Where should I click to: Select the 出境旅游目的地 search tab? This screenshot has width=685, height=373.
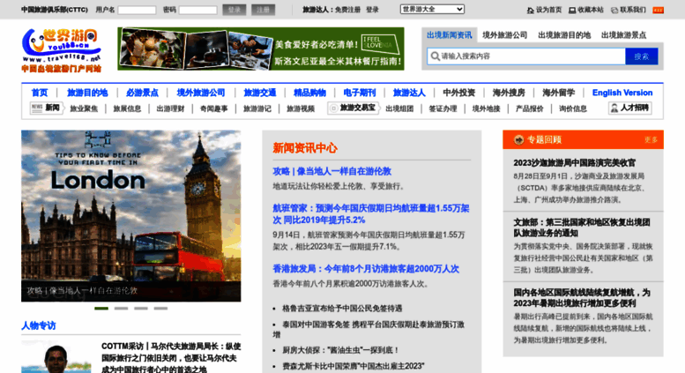[x=564, y=35]
